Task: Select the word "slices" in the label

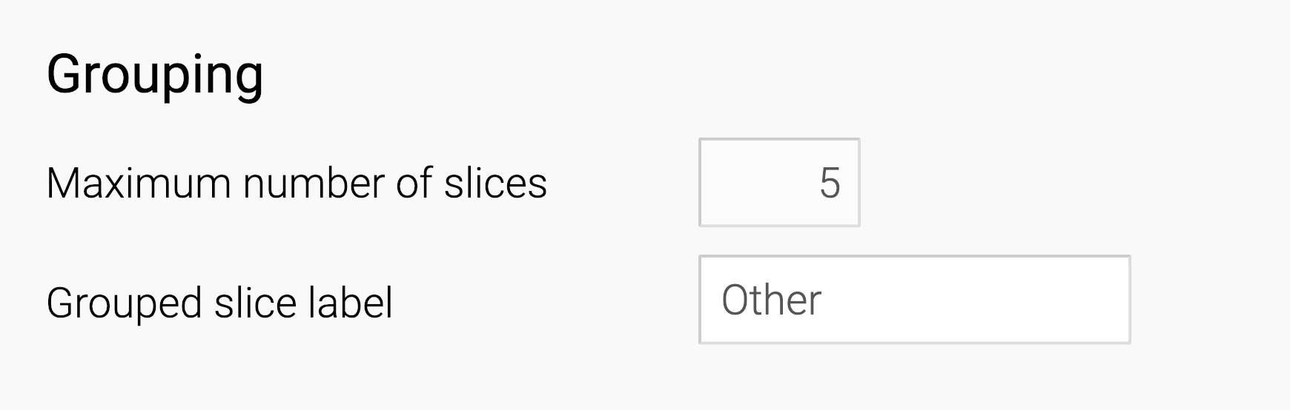Action: click(495, 183)
